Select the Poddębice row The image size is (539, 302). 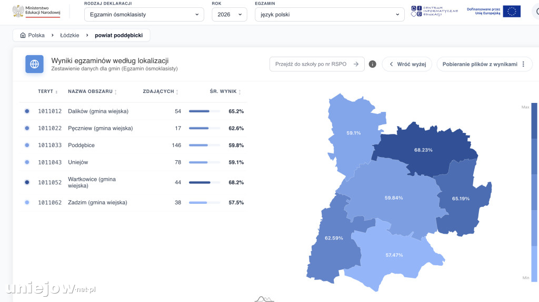pos(133,145)
